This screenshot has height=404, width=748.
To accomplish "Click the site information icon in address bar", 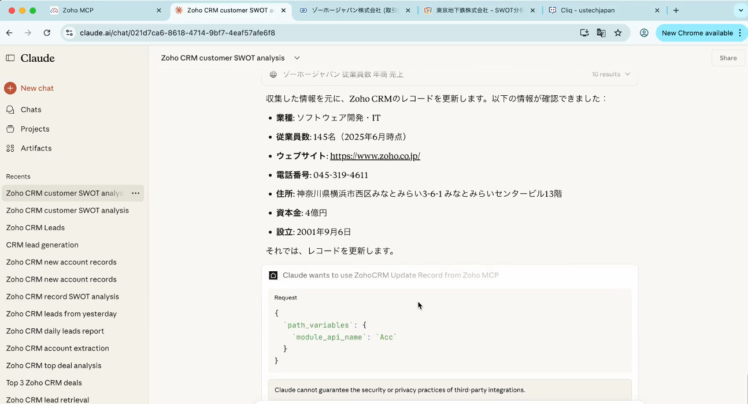I will 69,33.
